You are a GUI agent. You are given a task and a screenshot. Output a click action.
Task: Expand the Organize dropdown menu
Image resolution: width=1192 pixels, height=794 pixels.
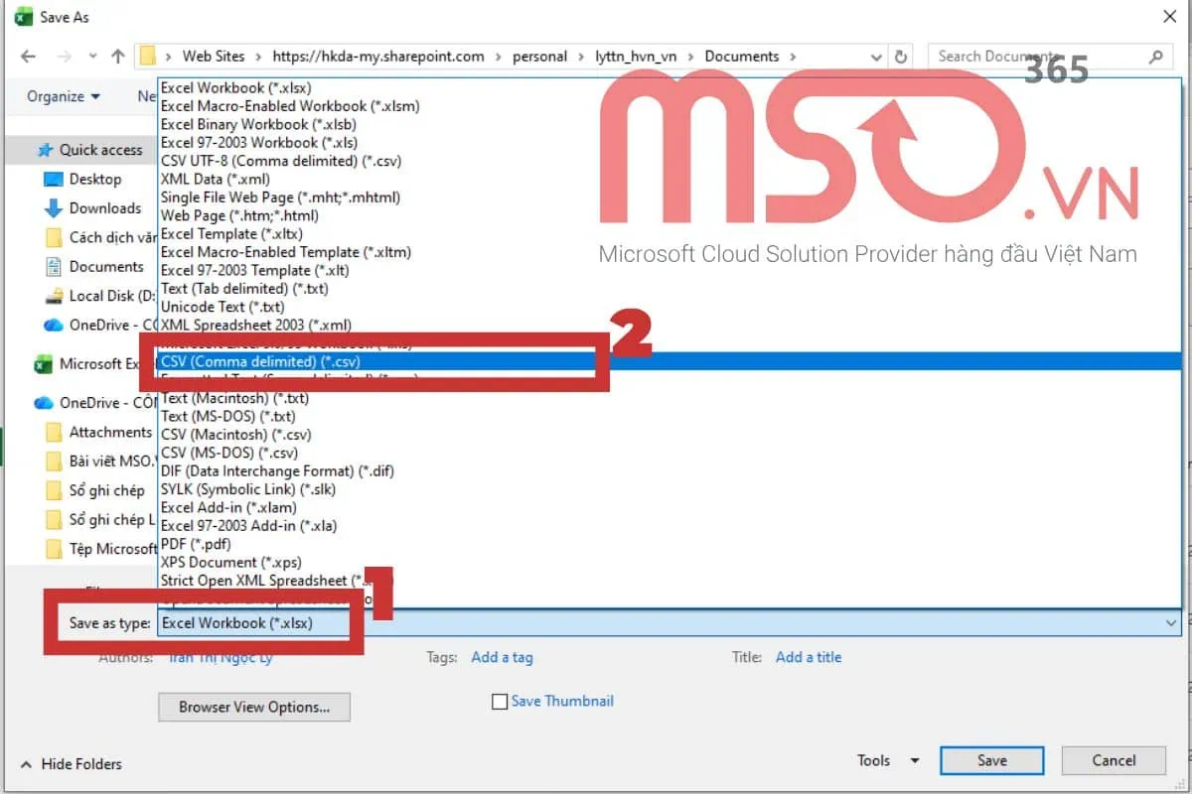click(64, 96)
